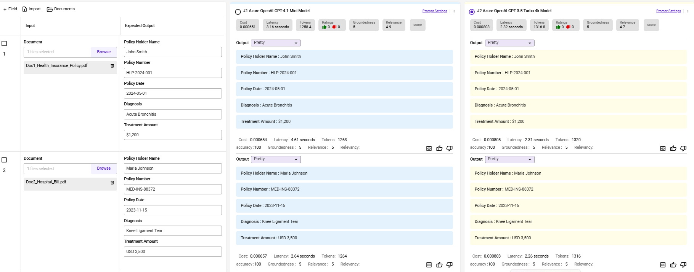The width and height of the screenshot is (694, 272).
Task: Open preview icon for GPT 3.5 Turbo row 1
Action: click(663, 148)
